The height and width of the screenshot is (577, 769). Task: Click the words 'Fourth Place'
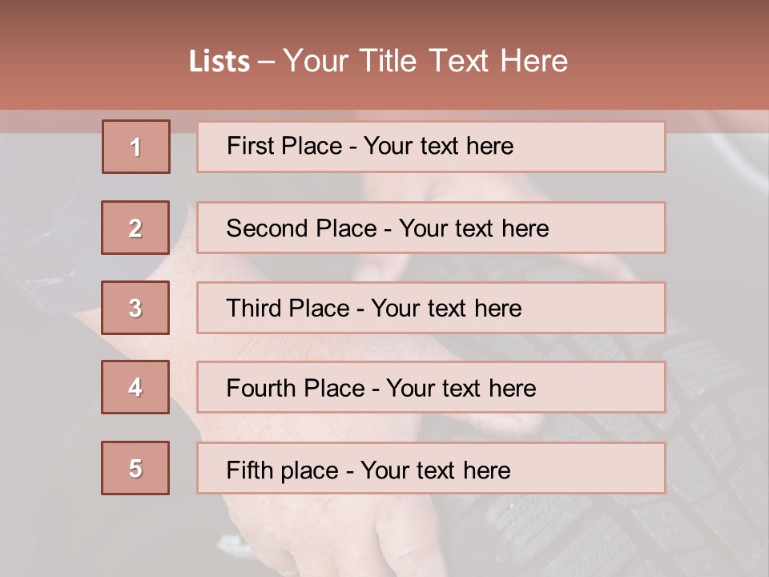click(296, 388)
